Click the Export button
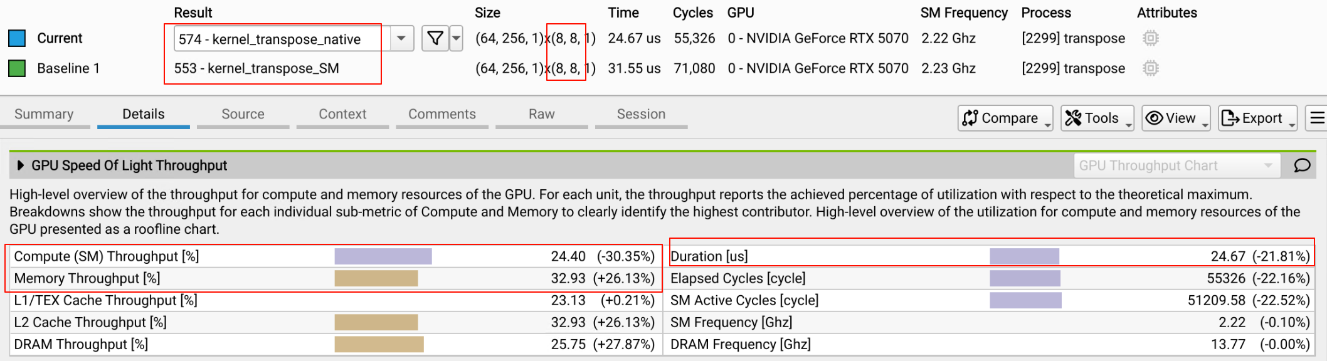Image resolution: width=1327 pixels, height=361 pixels. pos(1257,118)
